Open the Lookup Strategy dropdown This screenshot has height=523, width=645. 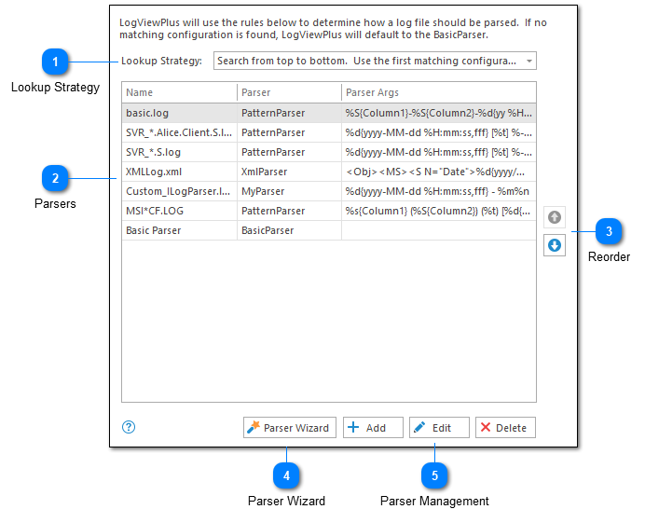[x=375, y=61]
